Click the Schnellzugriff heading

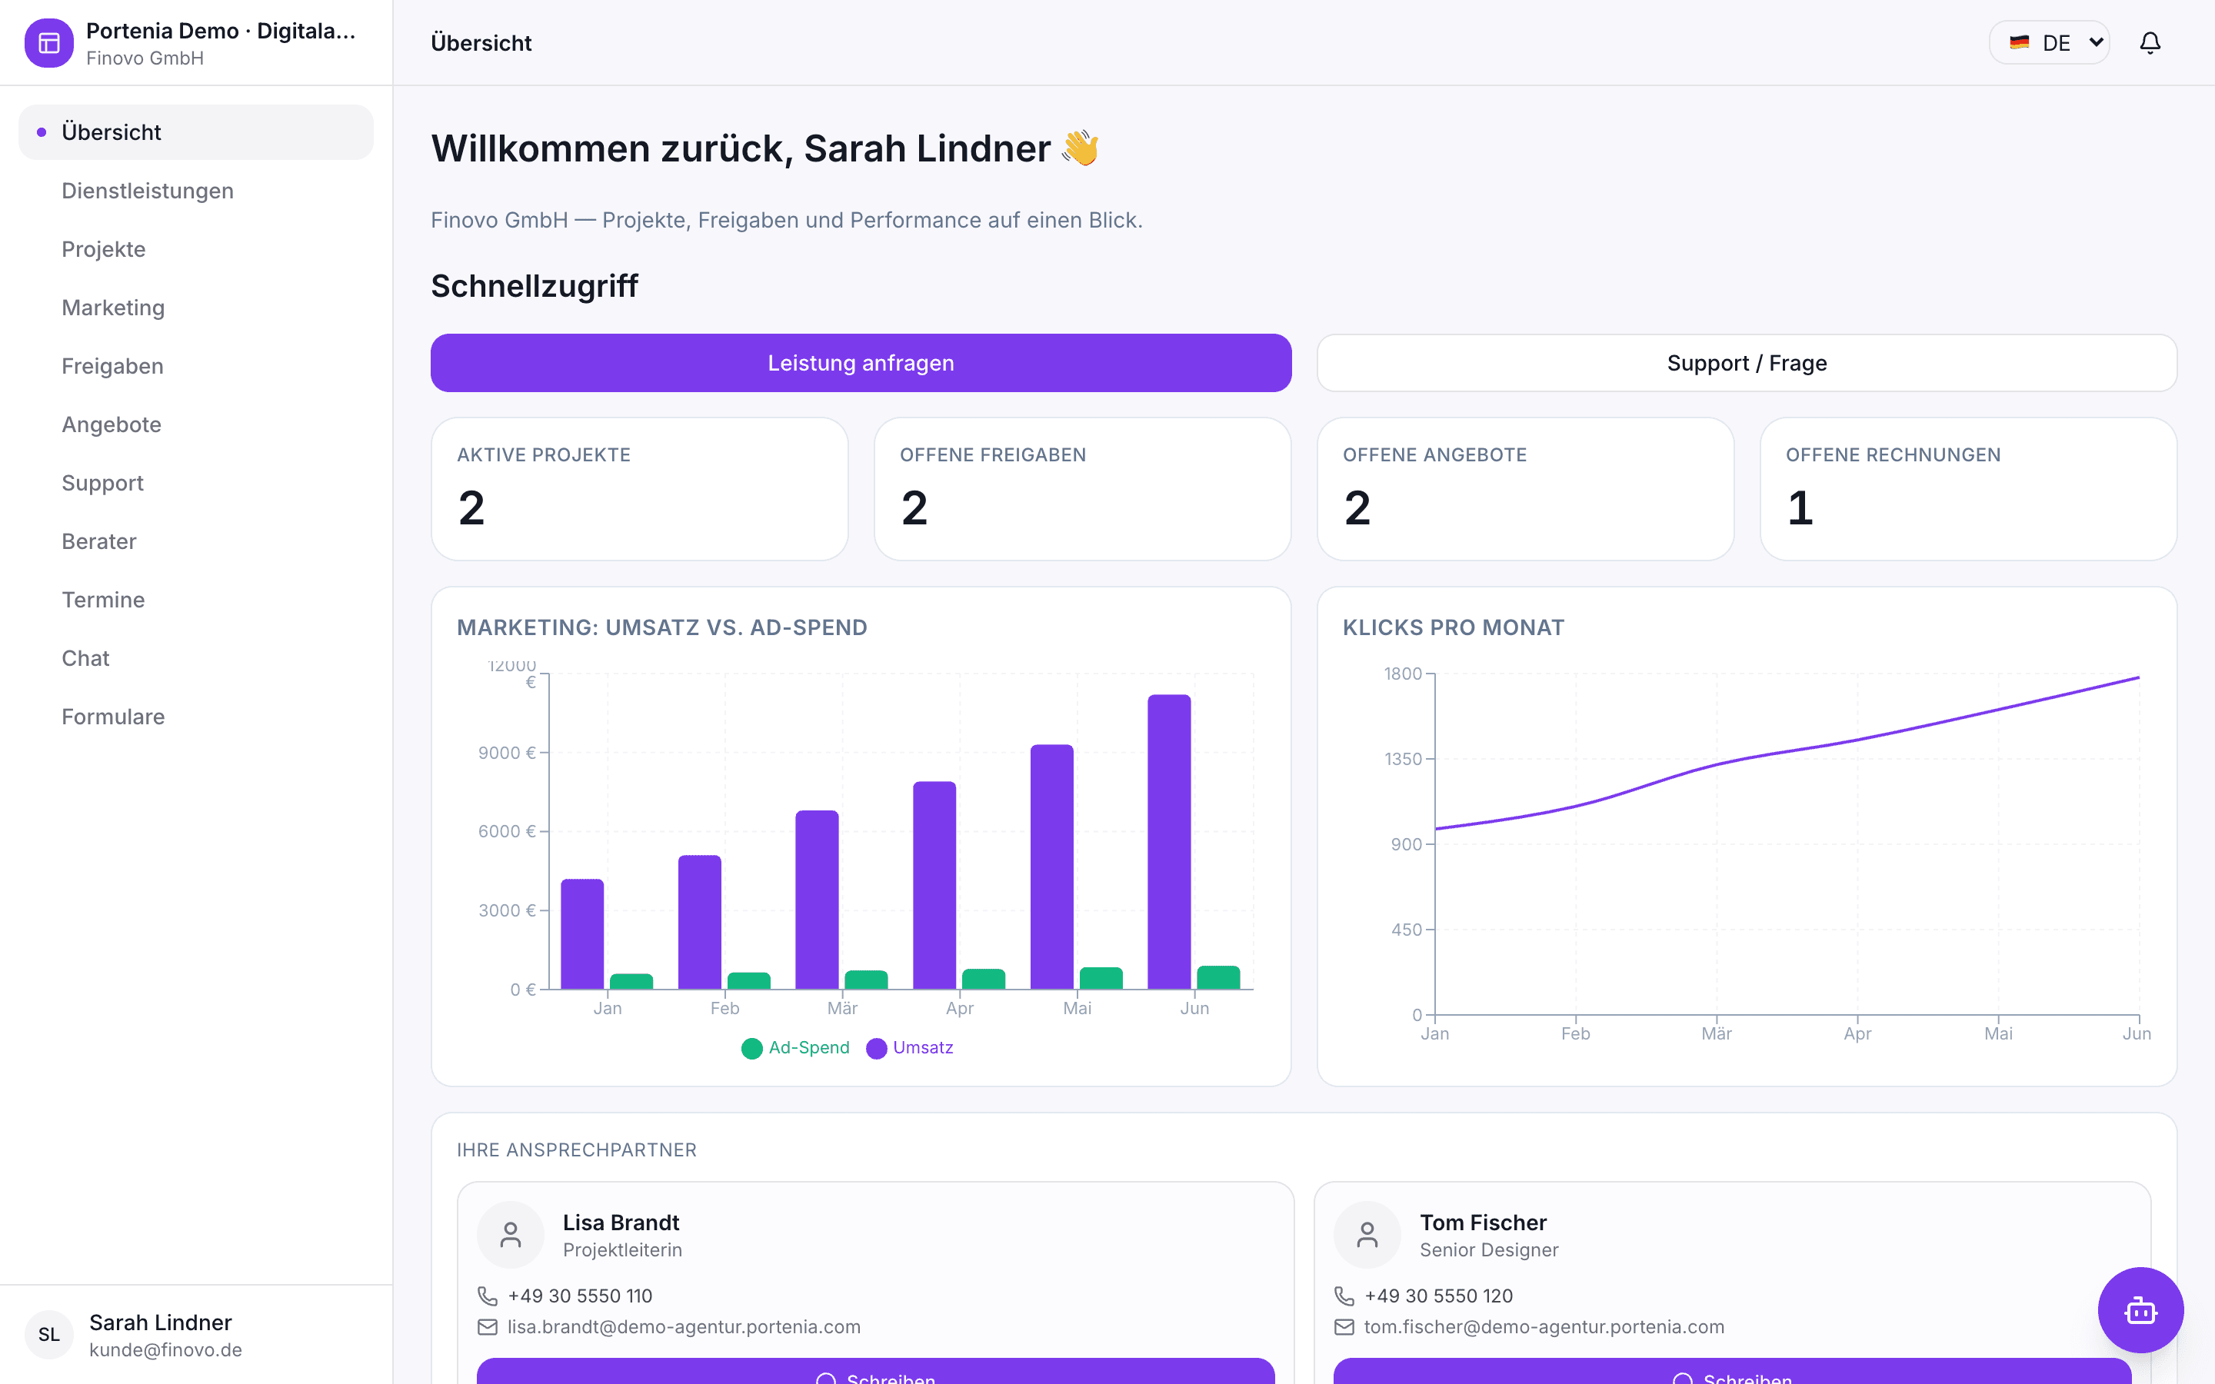535,285
